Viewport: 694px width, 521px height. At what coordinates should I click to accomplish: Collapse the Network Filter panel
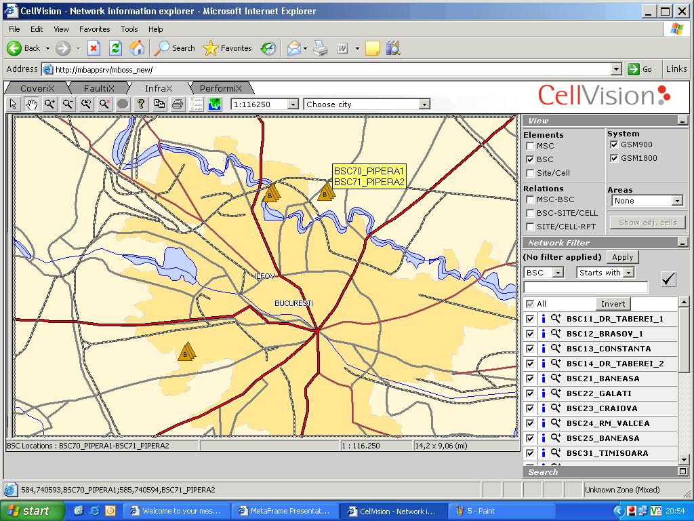tap(682, 242)
